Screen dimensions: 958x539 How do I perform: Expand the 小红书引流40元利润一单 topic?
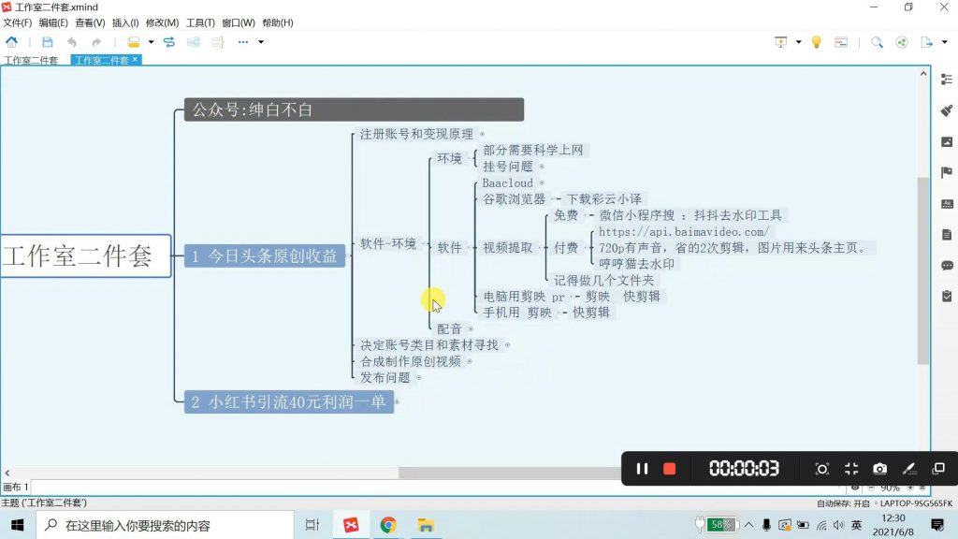397,402
